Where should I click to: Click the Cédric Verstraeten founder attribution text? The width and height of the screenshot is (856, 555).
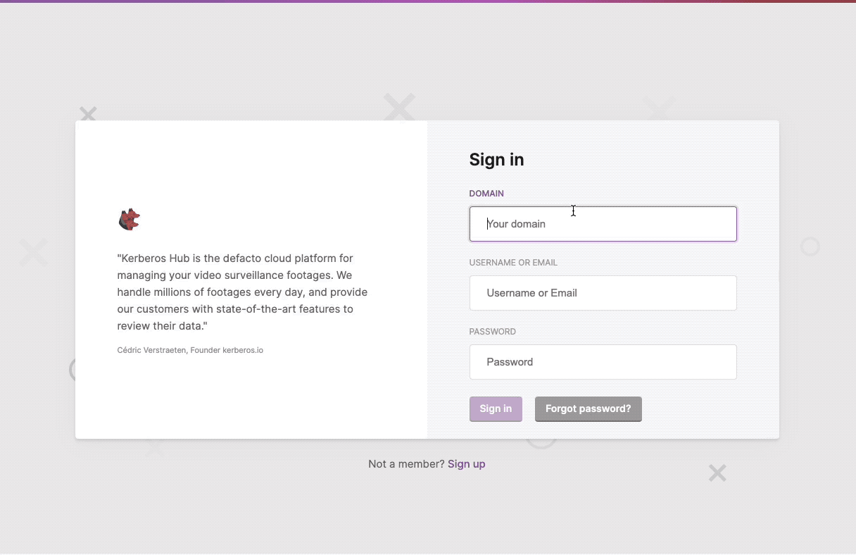(190, 349)
